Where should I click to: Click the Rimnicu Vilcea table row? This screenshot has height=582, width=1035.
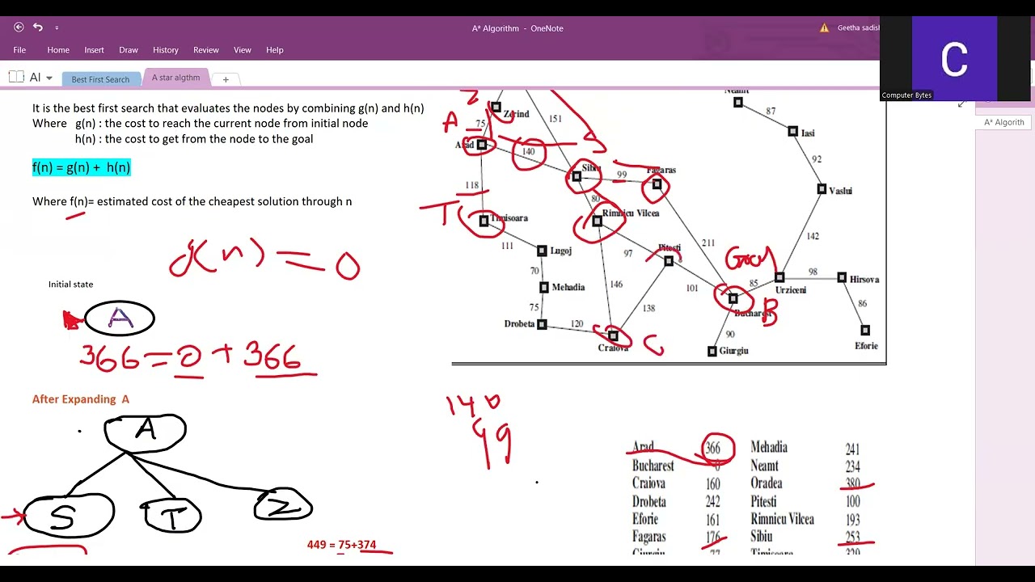tap(805, 519)
